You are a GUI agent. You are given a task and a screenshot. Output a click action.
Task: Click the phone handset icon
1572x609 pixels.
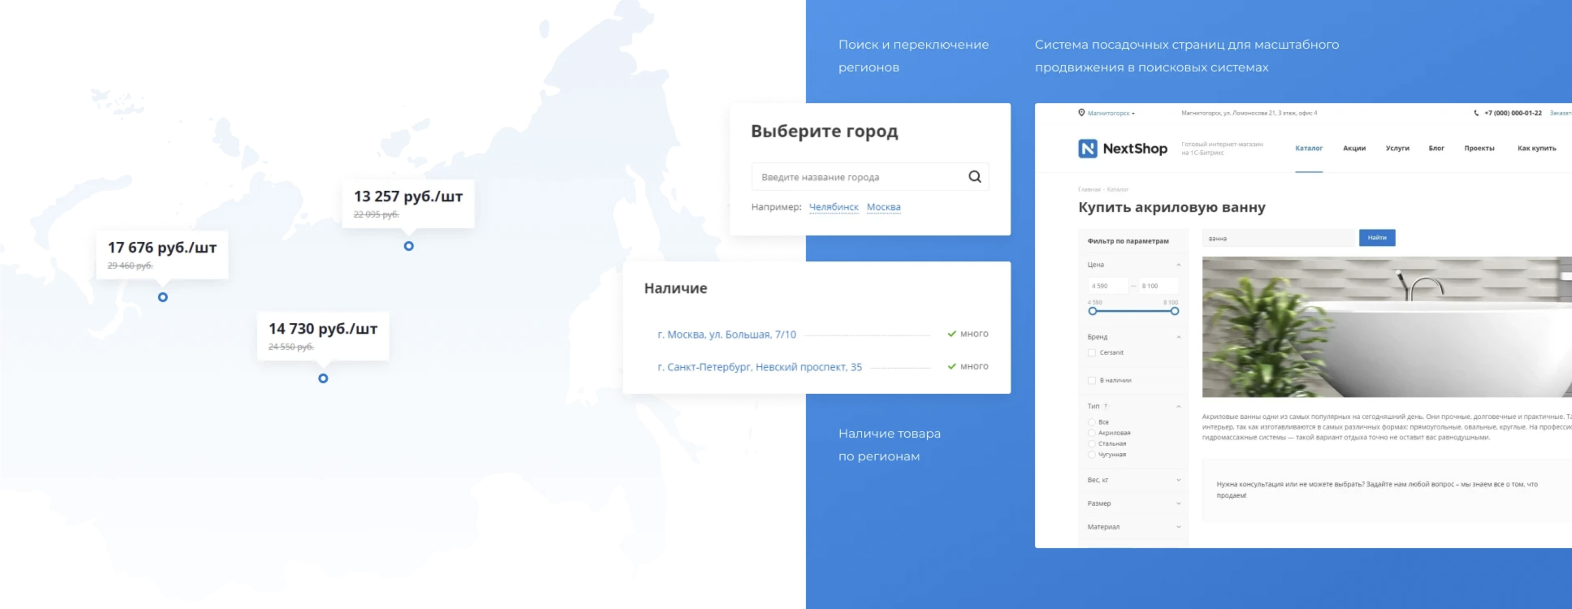[1476, 113]
